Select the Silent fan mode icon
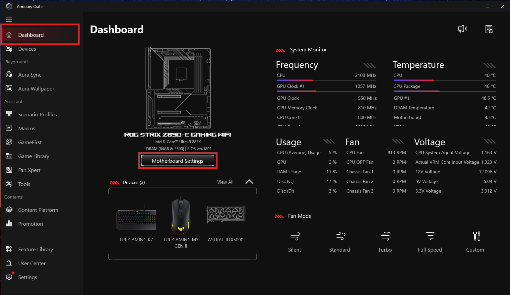The image size is (510, 295). pos(295,236)
